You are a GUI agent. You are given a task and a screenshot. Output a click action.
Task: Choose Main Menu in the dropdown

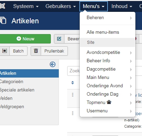pos(108,78)
